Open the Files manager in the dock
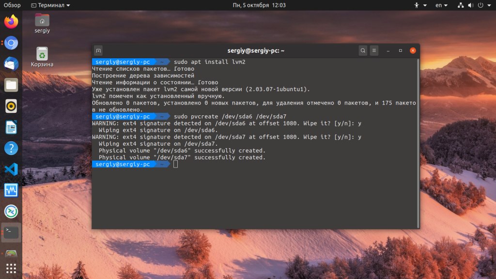The width and height of the screenshot is (496, 279). pos(11,85)
